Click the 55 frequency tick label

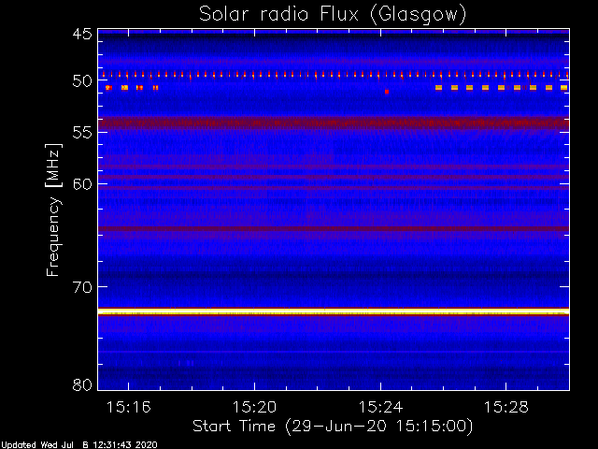(x=82, y=133)
